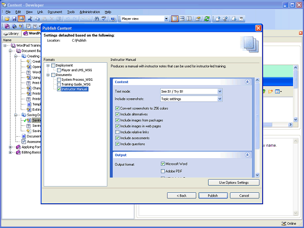The height and width of the screenshot is (228, 304).
Task: Check the Training Guide_WSG checkbox
Action: pos(59,85)
